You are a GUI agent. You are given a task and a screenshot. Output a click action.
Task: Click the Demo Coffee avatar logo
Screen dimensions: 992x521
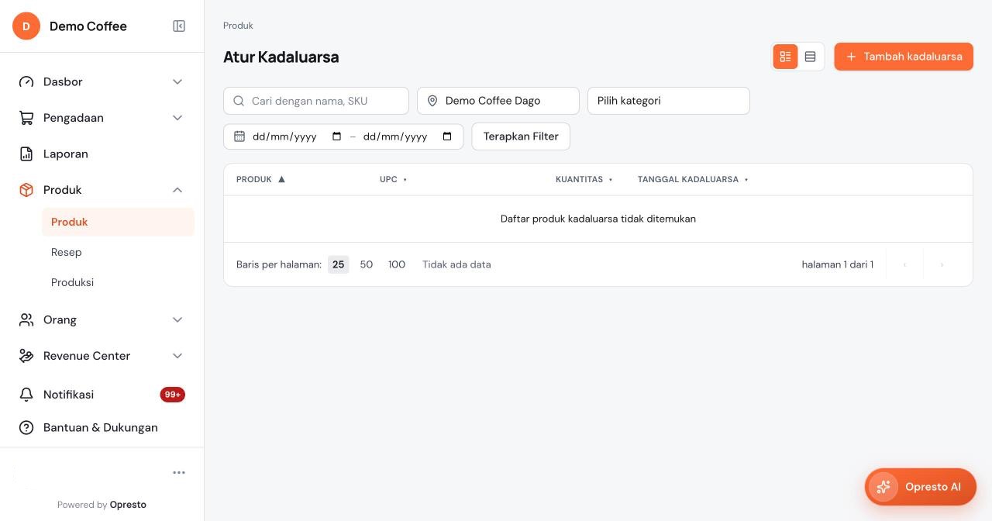(26, 26)
